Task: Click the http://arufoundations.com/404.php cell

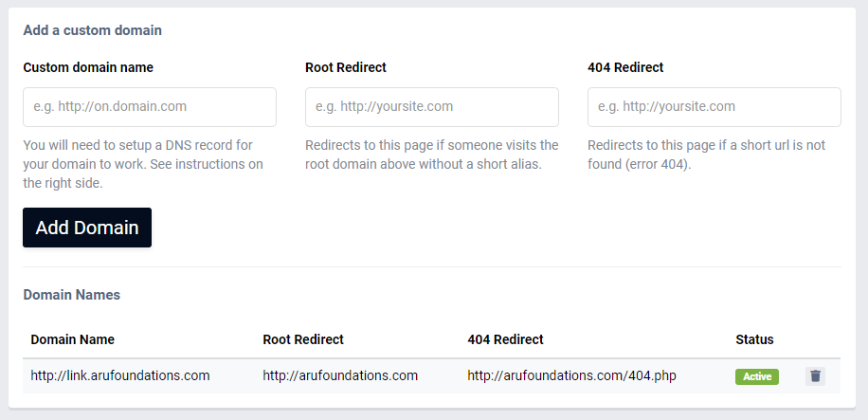Action: 571,375
